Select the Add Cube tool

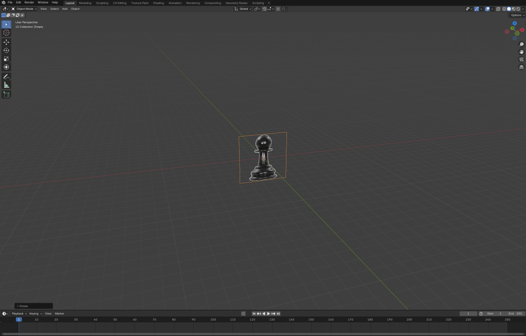(6, 95)
